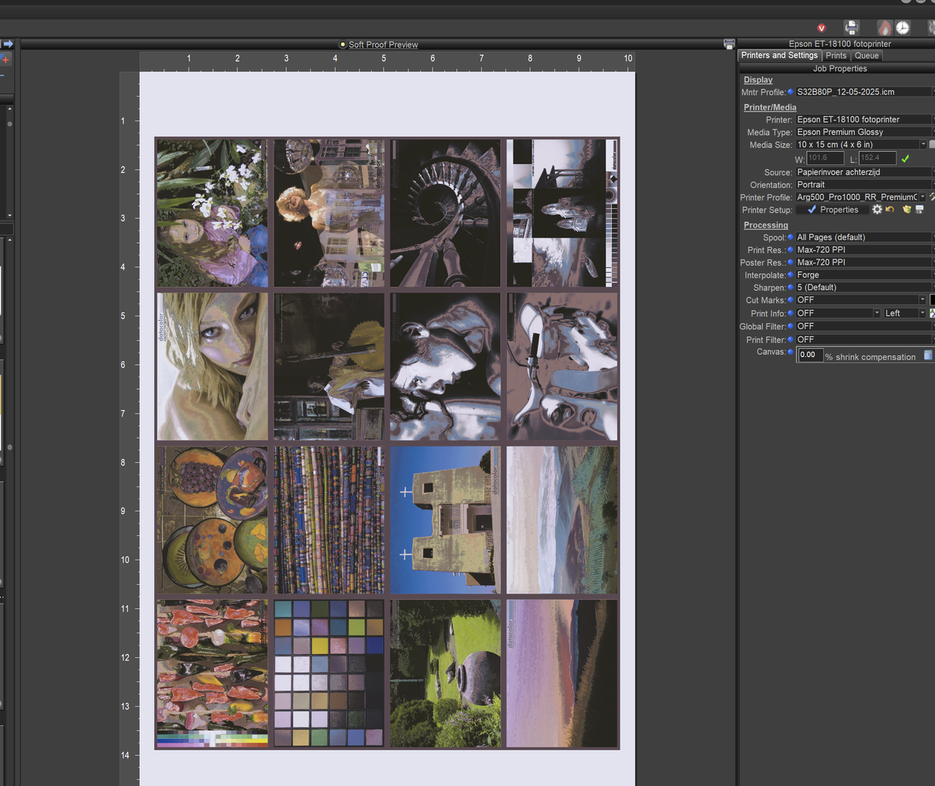Open the Printer dropdown showing Epson ET-18100
The height and width of the screenshot is (786, 935).
[x=865, y=119]
